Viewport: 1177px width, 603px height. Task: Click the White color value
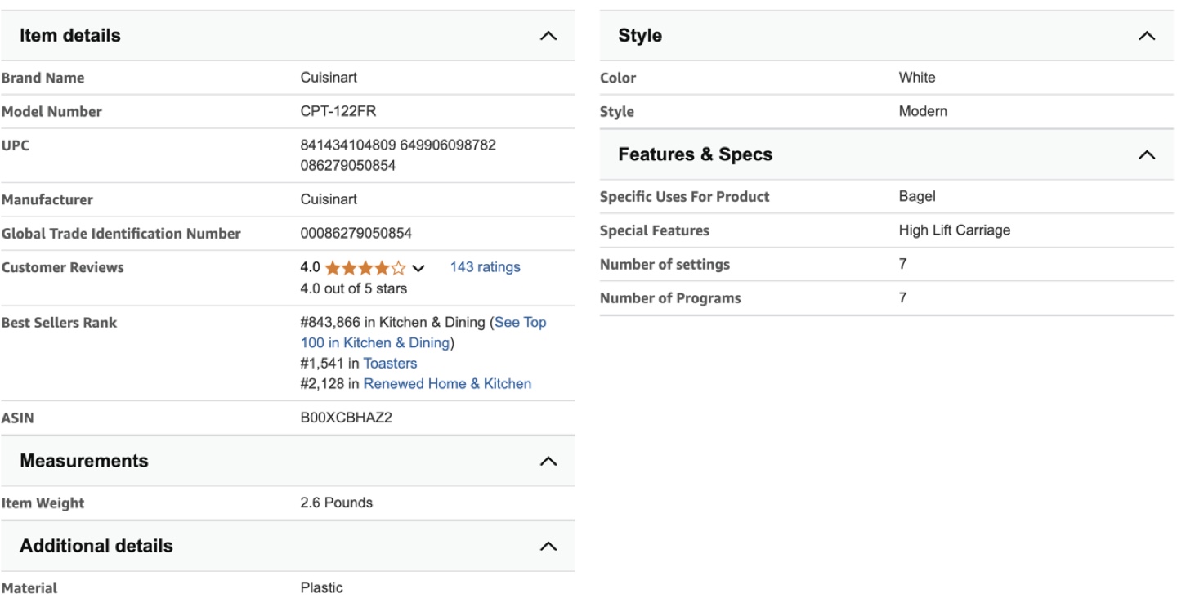pyautogui.click(x=917, y=78)
